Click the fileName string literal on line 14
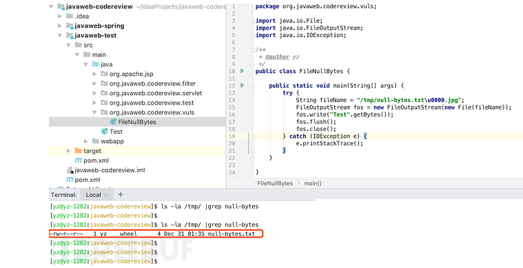 click(409, 101)
